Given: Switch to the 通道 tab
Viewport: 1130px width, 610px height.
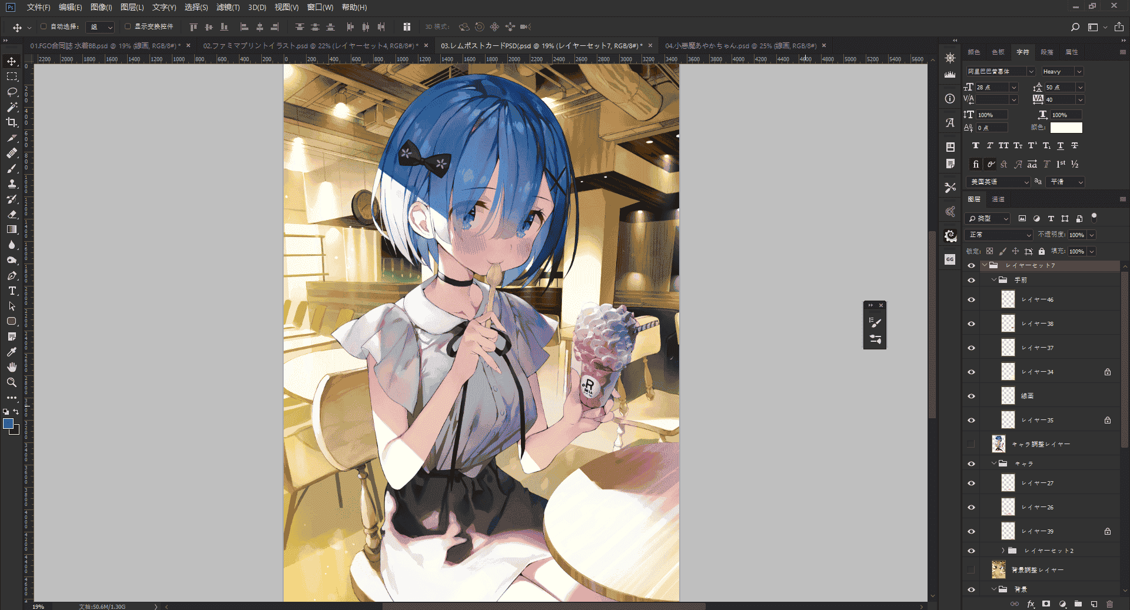Looking at the screenshot, I should [x=998, y=199].
